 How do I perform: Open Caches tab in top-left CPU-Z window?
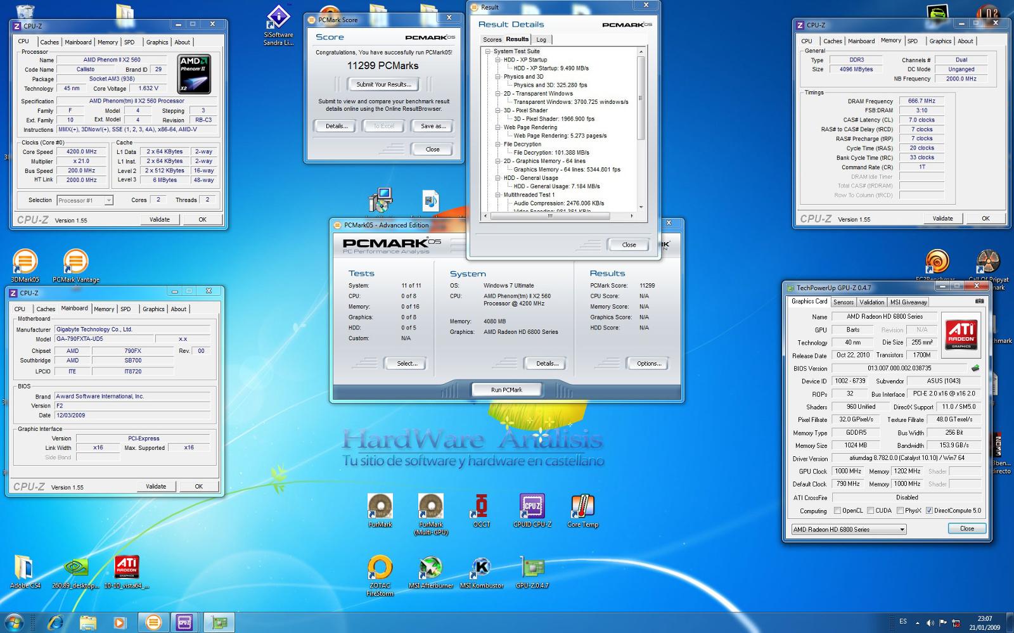[x=49, y=42]
